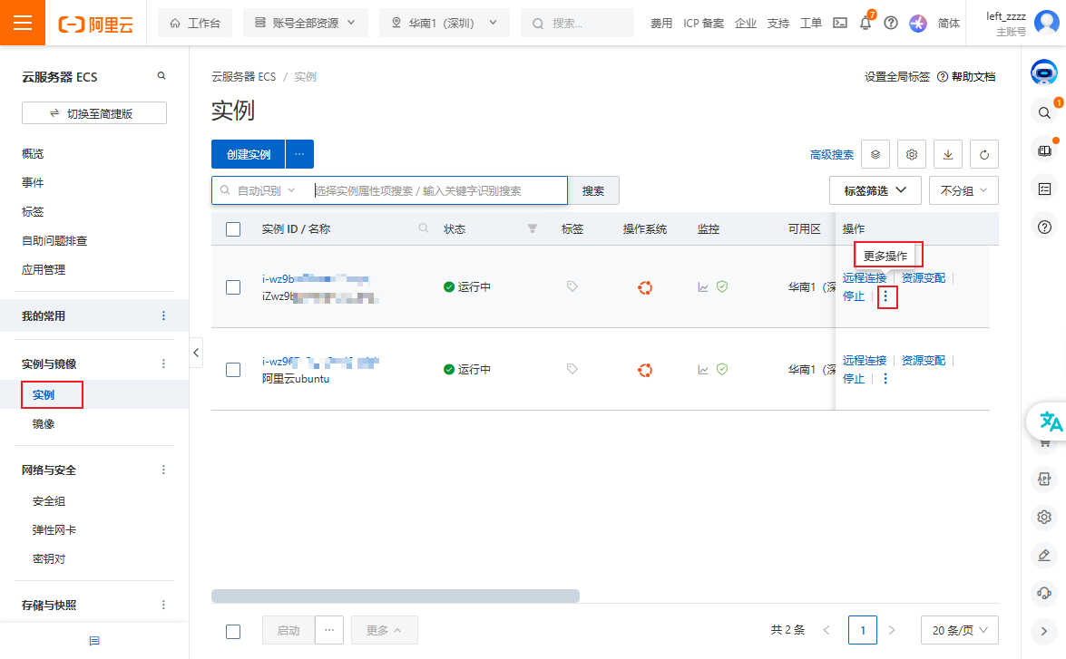The height and width of the screenshot is (659, 1066).
Task: Click 设置全局标签
Action: (896, 77)
